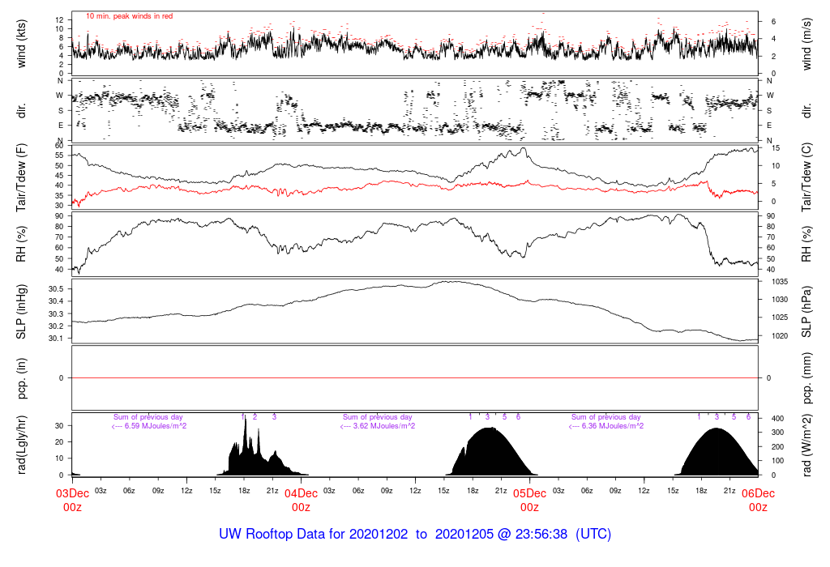Click the "rad(Lgly/hr)" axis label
Image resolution: width=830 pixels, height=567 pixels.
(22, 446)
